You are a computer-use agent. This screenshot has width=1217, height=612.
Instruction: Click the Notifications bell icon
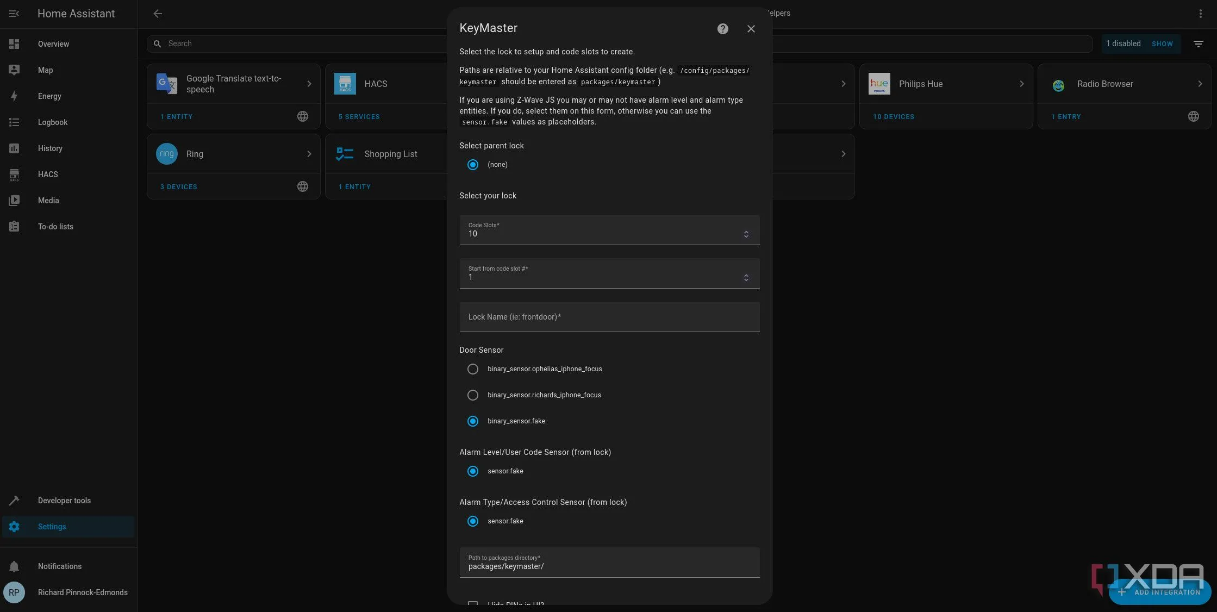coord(14,566)
